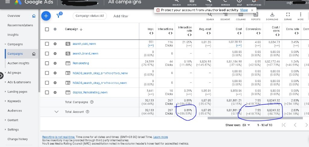Select the search_brand_newn row checkbox
This screenshot has width=309, height=147.
coord(47,54)
